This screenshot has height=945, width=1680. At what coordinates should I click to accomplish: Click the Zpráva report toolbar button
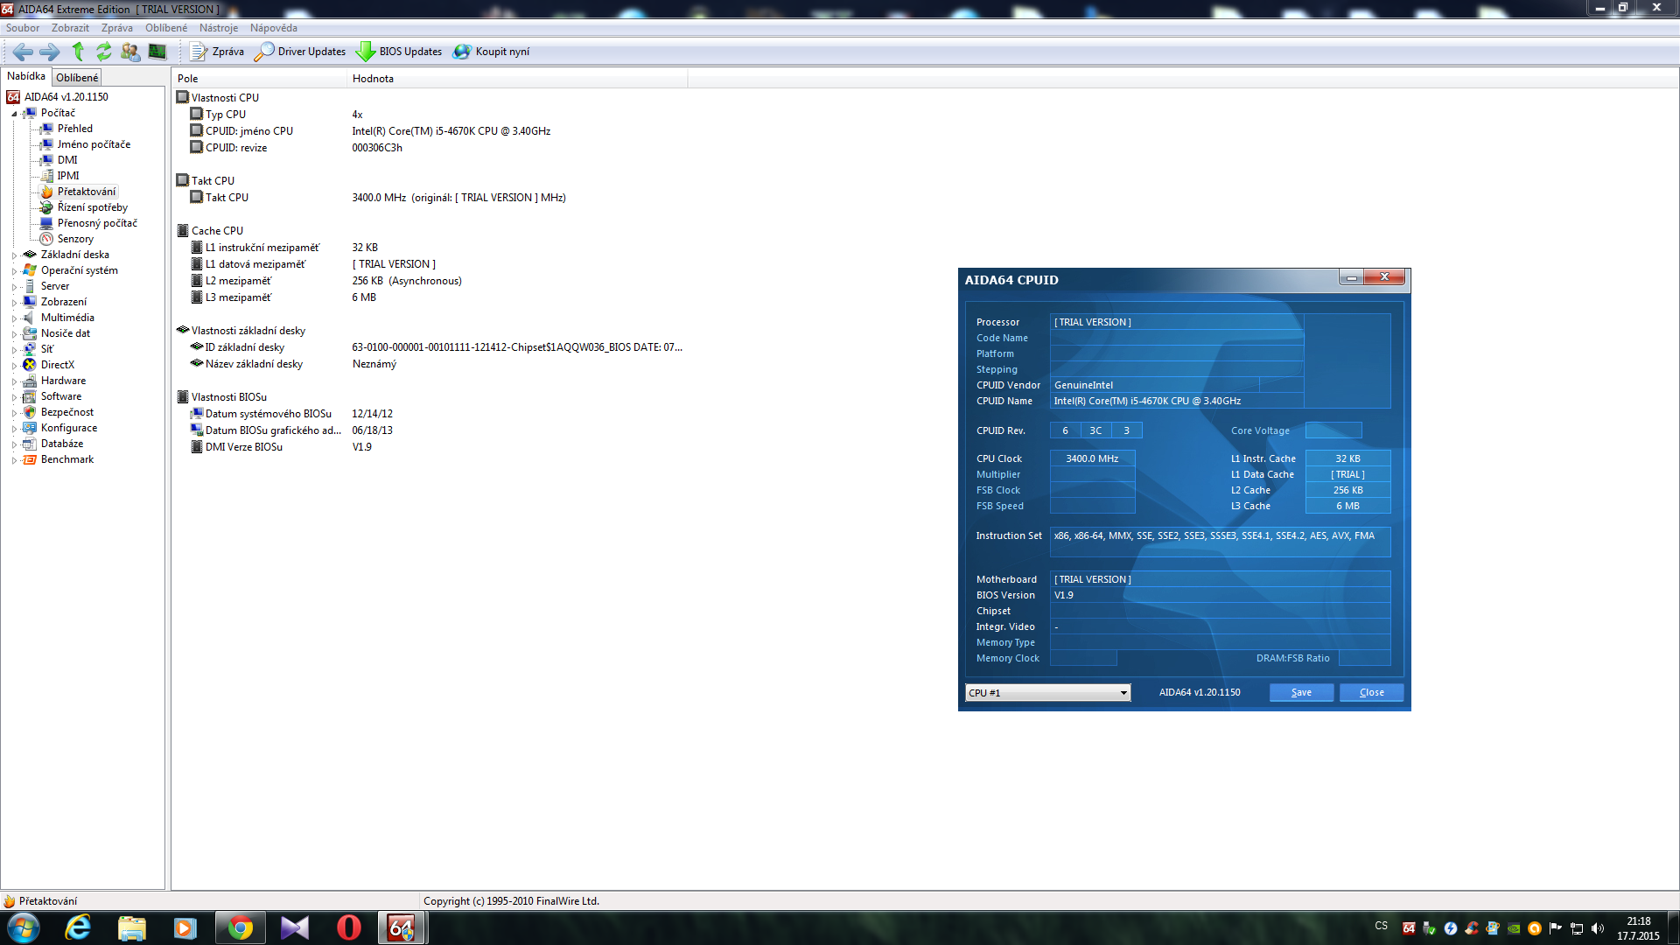point(217,52)
